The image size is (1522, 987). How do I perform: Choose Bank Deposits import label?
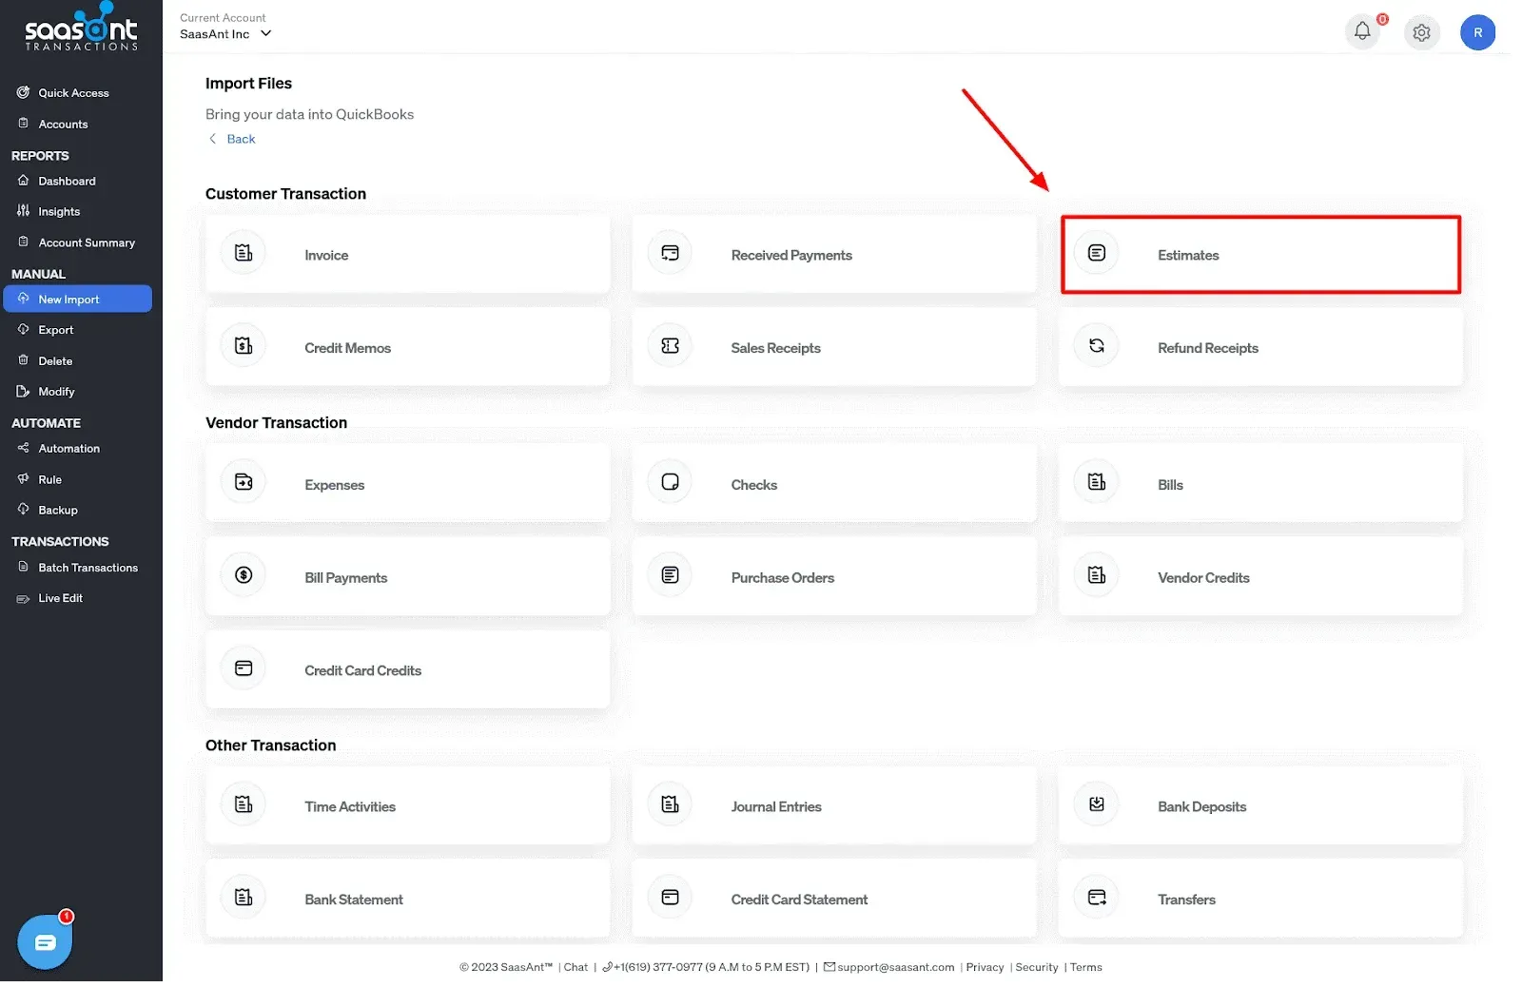click(x=1201, y=807)
